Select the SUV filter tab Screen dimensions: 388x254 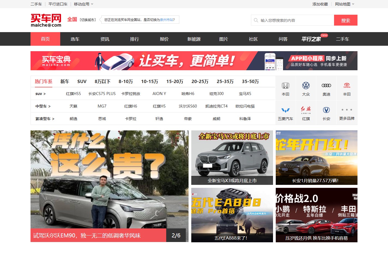82,81
